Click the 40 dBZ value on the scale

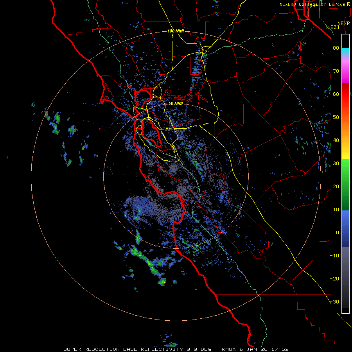336,140
